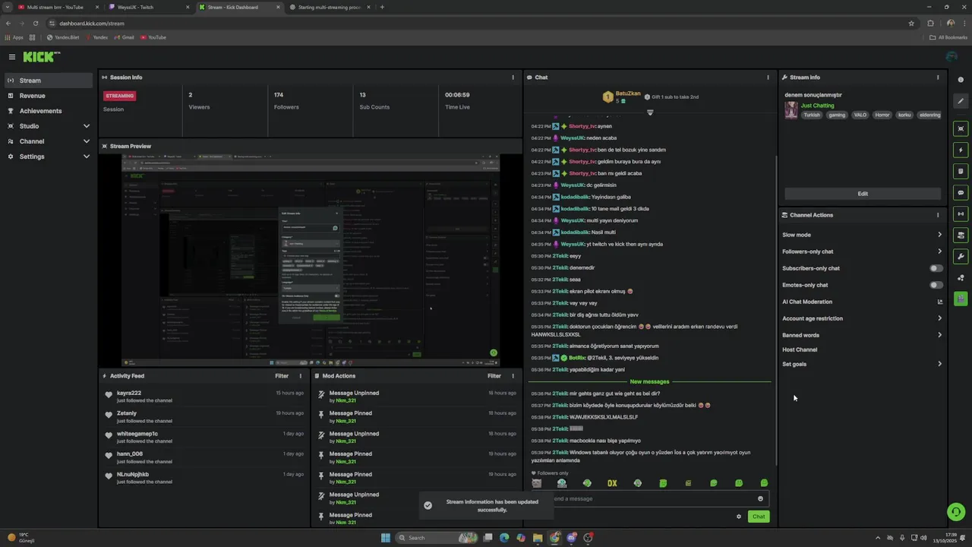
Task: Click the Send a message field
Action: tap(649, 499)
